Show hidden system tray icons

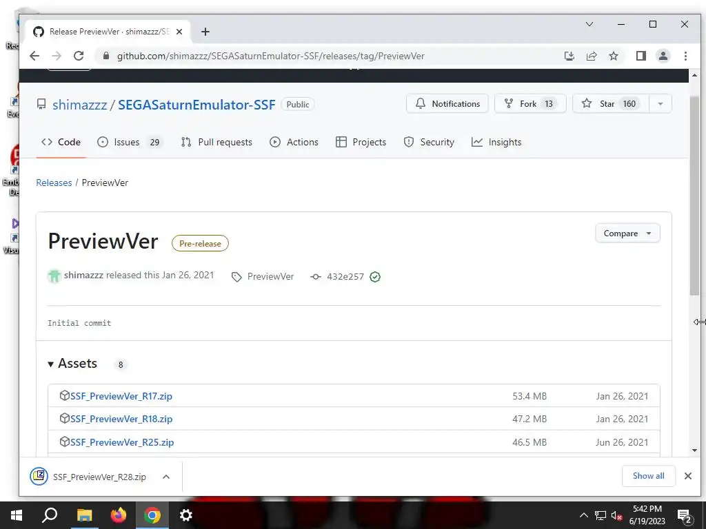(x=583, y=515)
